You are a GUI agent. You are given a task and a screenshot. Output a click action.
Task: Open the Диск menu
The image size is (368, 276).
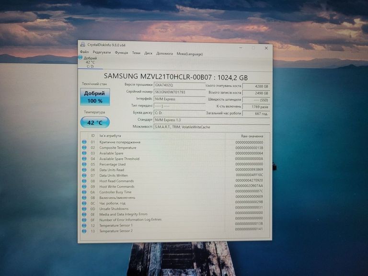click(149, 53)
